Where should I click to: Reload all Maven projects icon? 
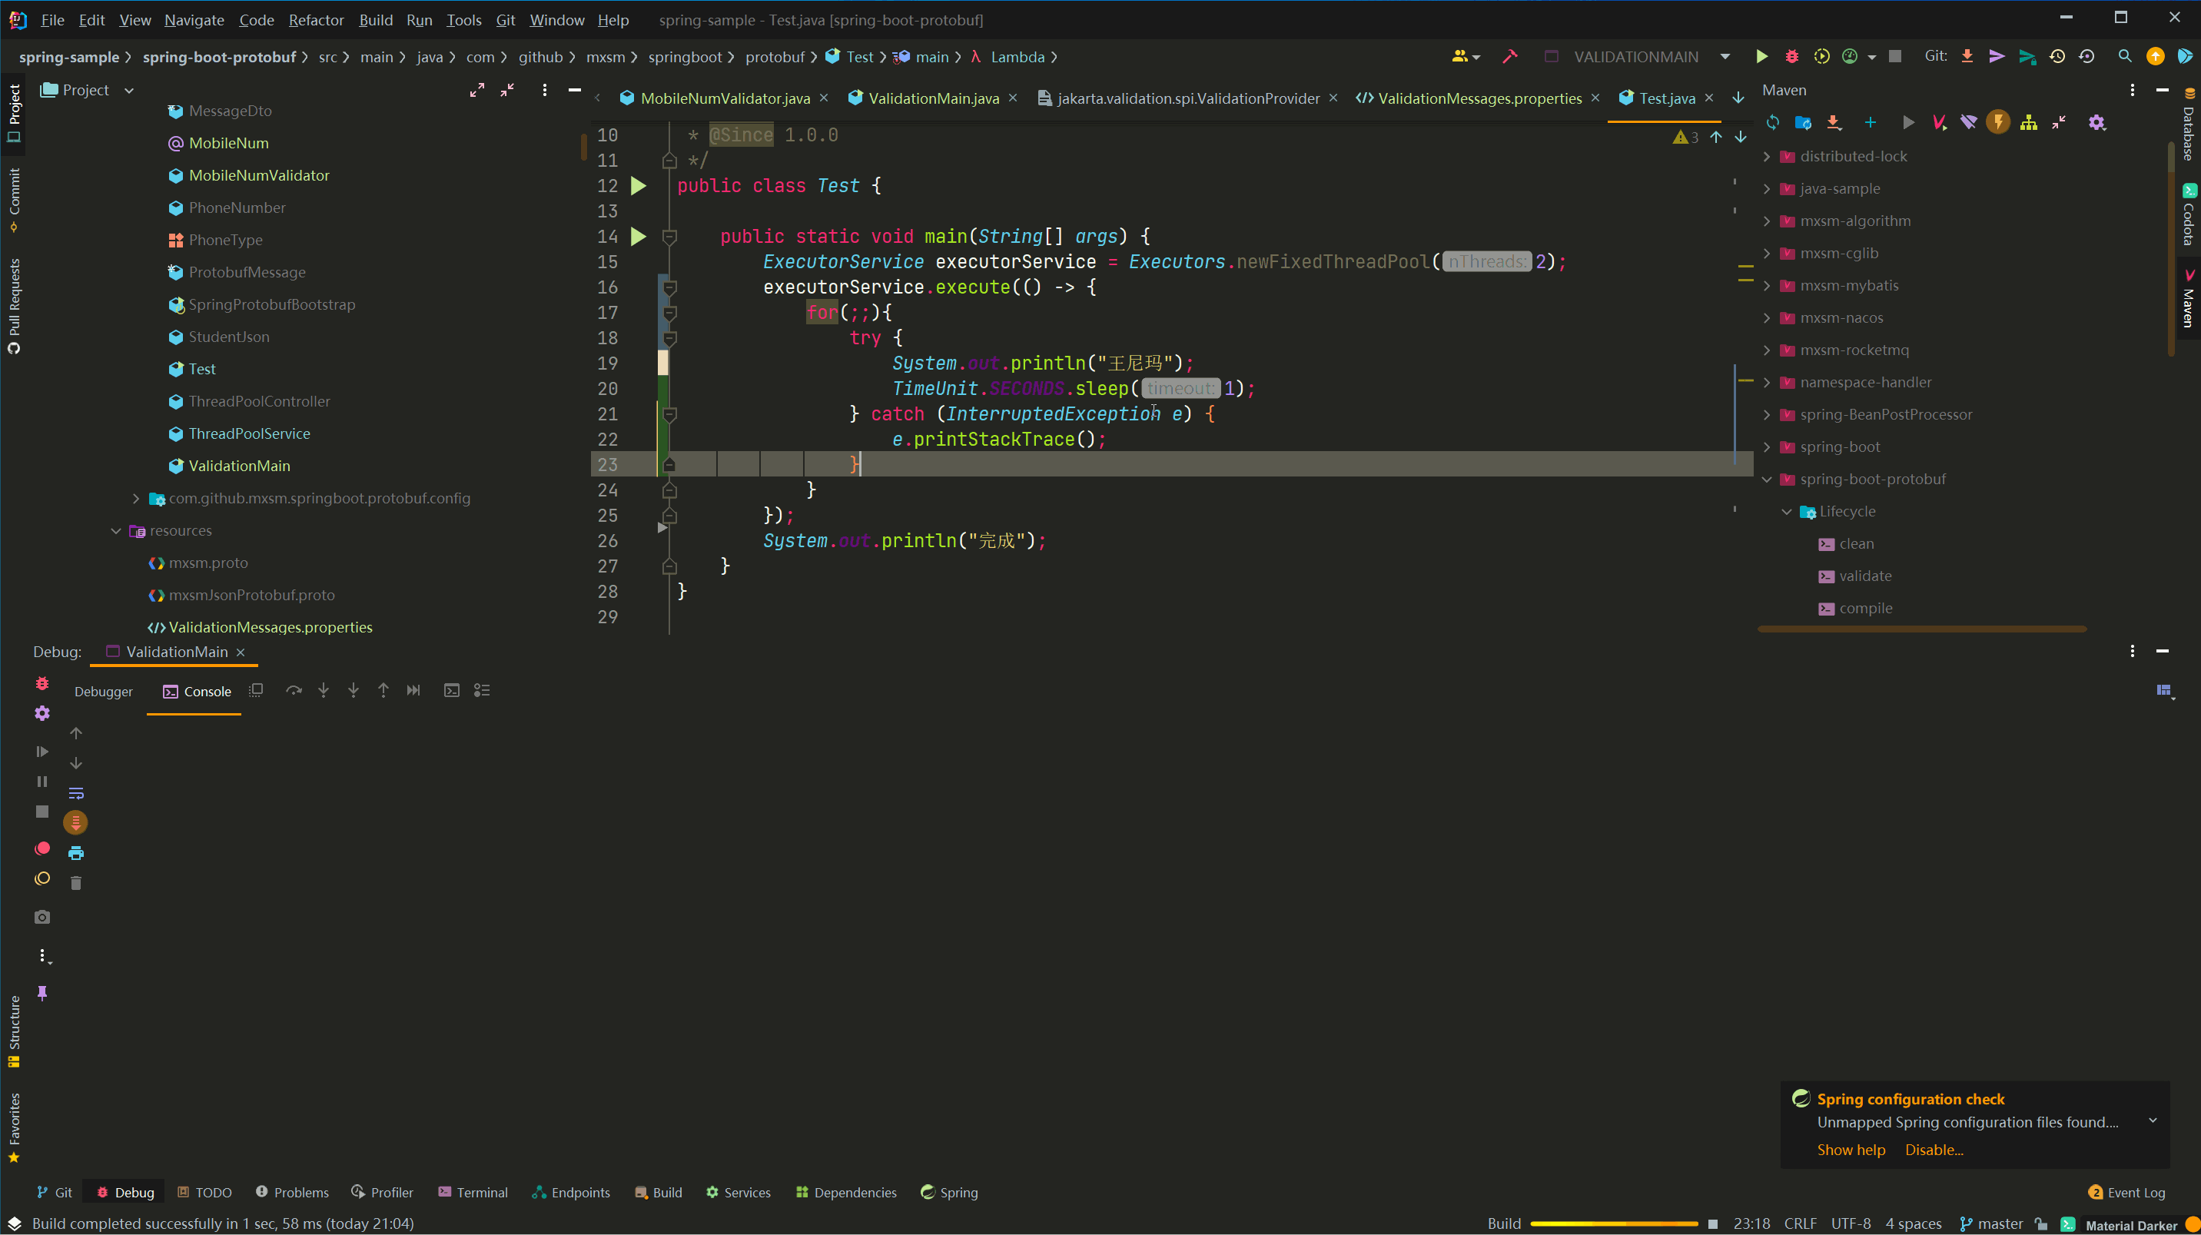pos(1773,122)
